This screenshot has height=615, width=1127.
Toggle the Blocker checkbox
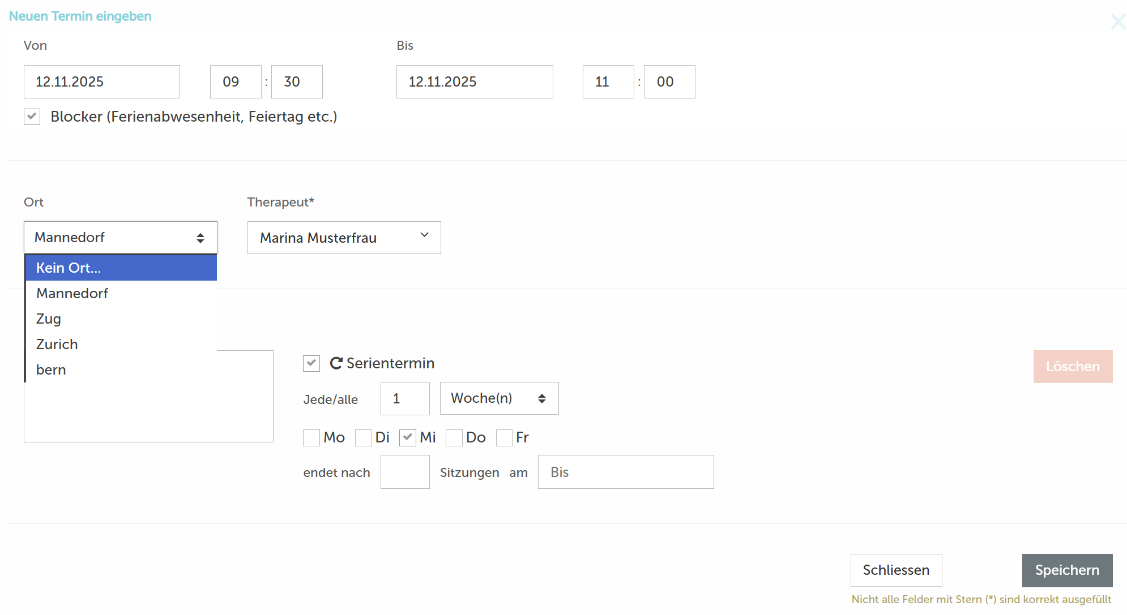point(32,117)
